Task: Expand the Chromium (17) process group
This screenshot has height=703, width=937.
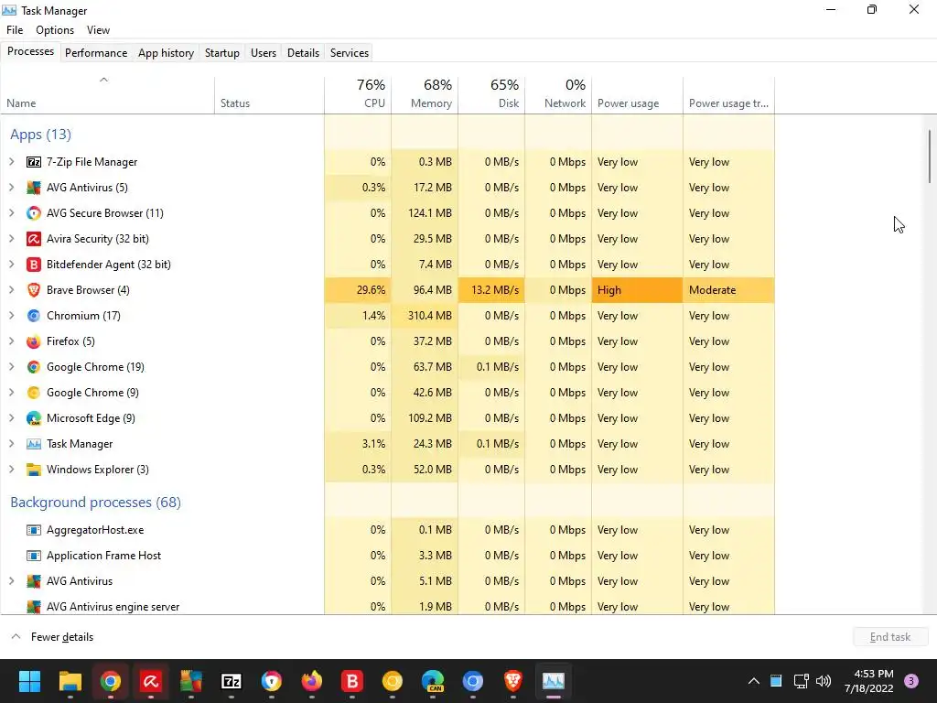Action: click(11, 316)
